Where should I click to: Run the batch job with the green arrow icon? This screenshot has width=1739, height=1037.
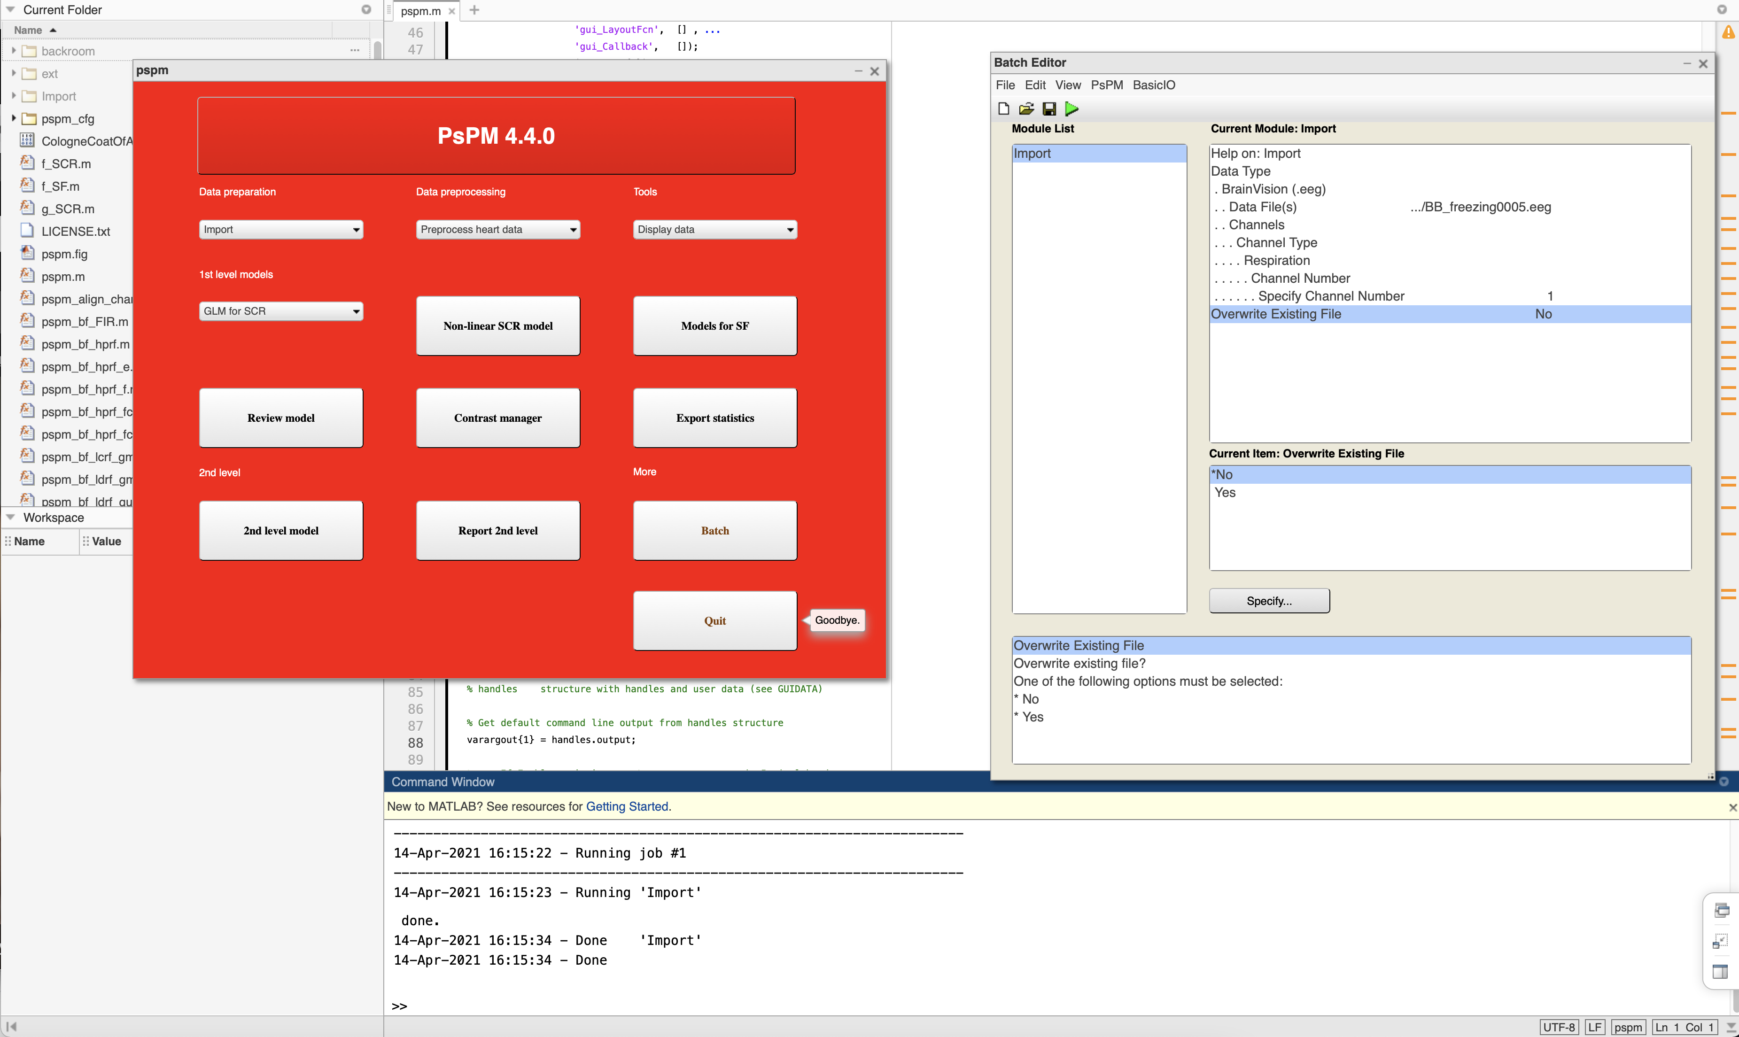1071,108
